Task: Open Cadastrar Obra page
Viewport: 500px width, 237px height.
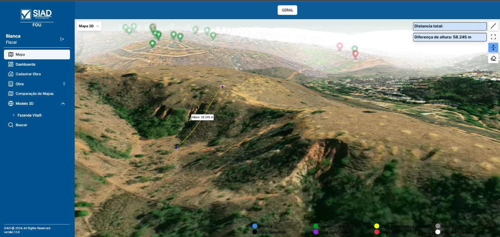Action: [x=28, y=74]
